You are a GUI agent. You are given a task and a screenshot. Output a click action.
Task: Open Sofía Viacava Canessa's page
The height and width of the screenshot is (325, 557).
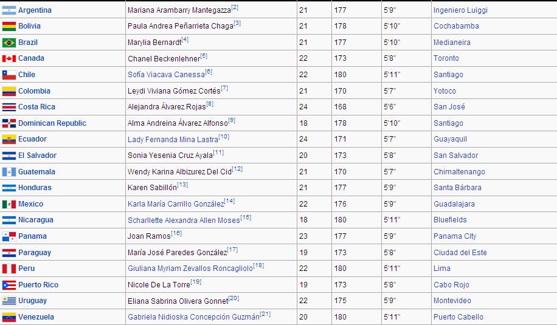click(165, 75)
